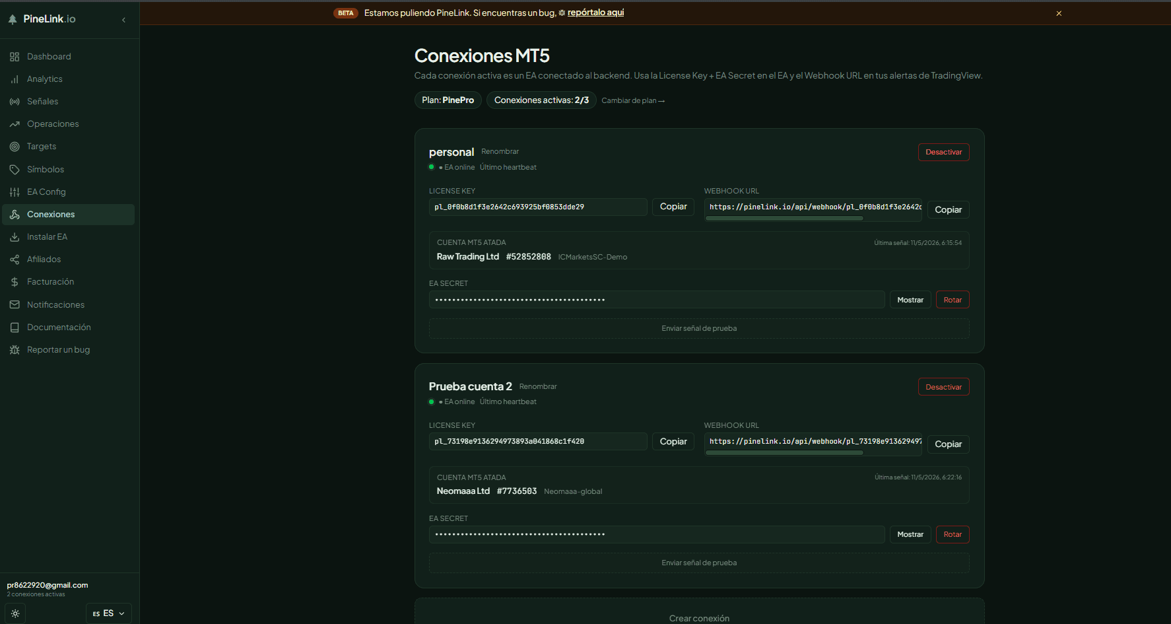
Task: Click account number #52852808
Action: 528,257
